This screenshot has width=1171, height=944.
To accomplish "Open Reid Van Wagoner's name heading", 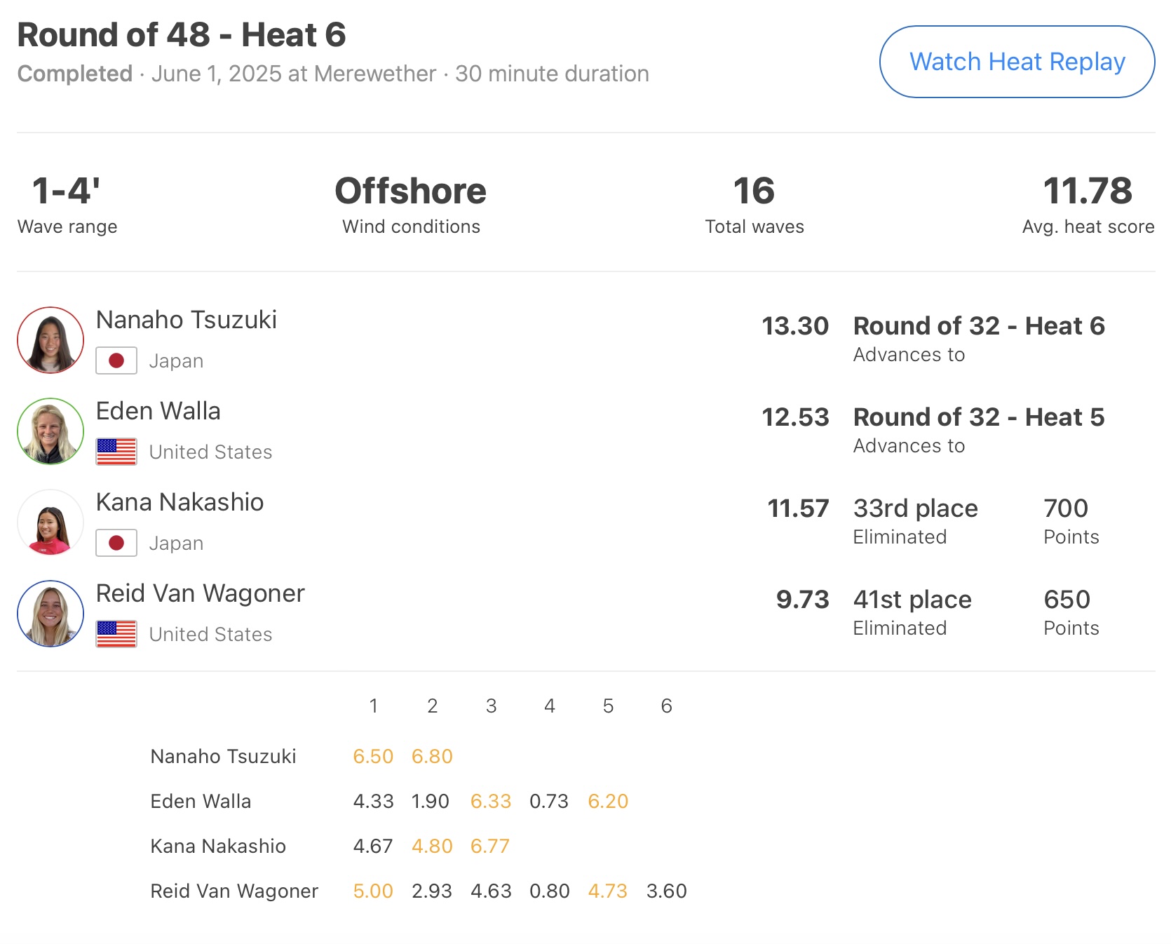I will [x=201, y=593].
